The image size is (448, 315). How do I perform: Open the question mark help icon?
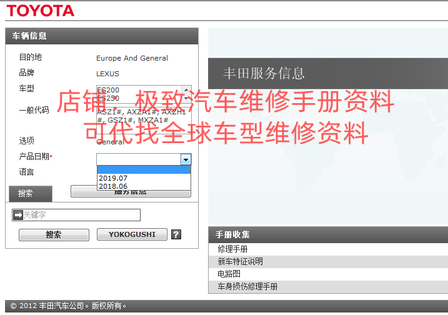pyautogui.click(x=176, y=234)
